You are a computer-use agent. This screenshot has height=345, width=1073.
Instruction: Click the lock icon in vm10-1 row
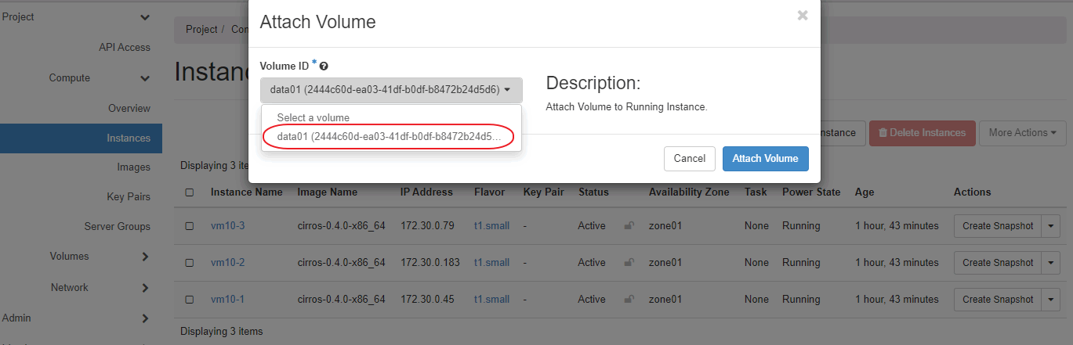point(629,300)
